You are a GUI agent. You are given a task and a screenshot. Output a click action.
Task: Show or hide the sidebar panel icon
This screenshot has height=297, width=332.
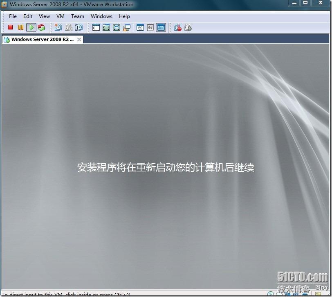click(96, 27)
